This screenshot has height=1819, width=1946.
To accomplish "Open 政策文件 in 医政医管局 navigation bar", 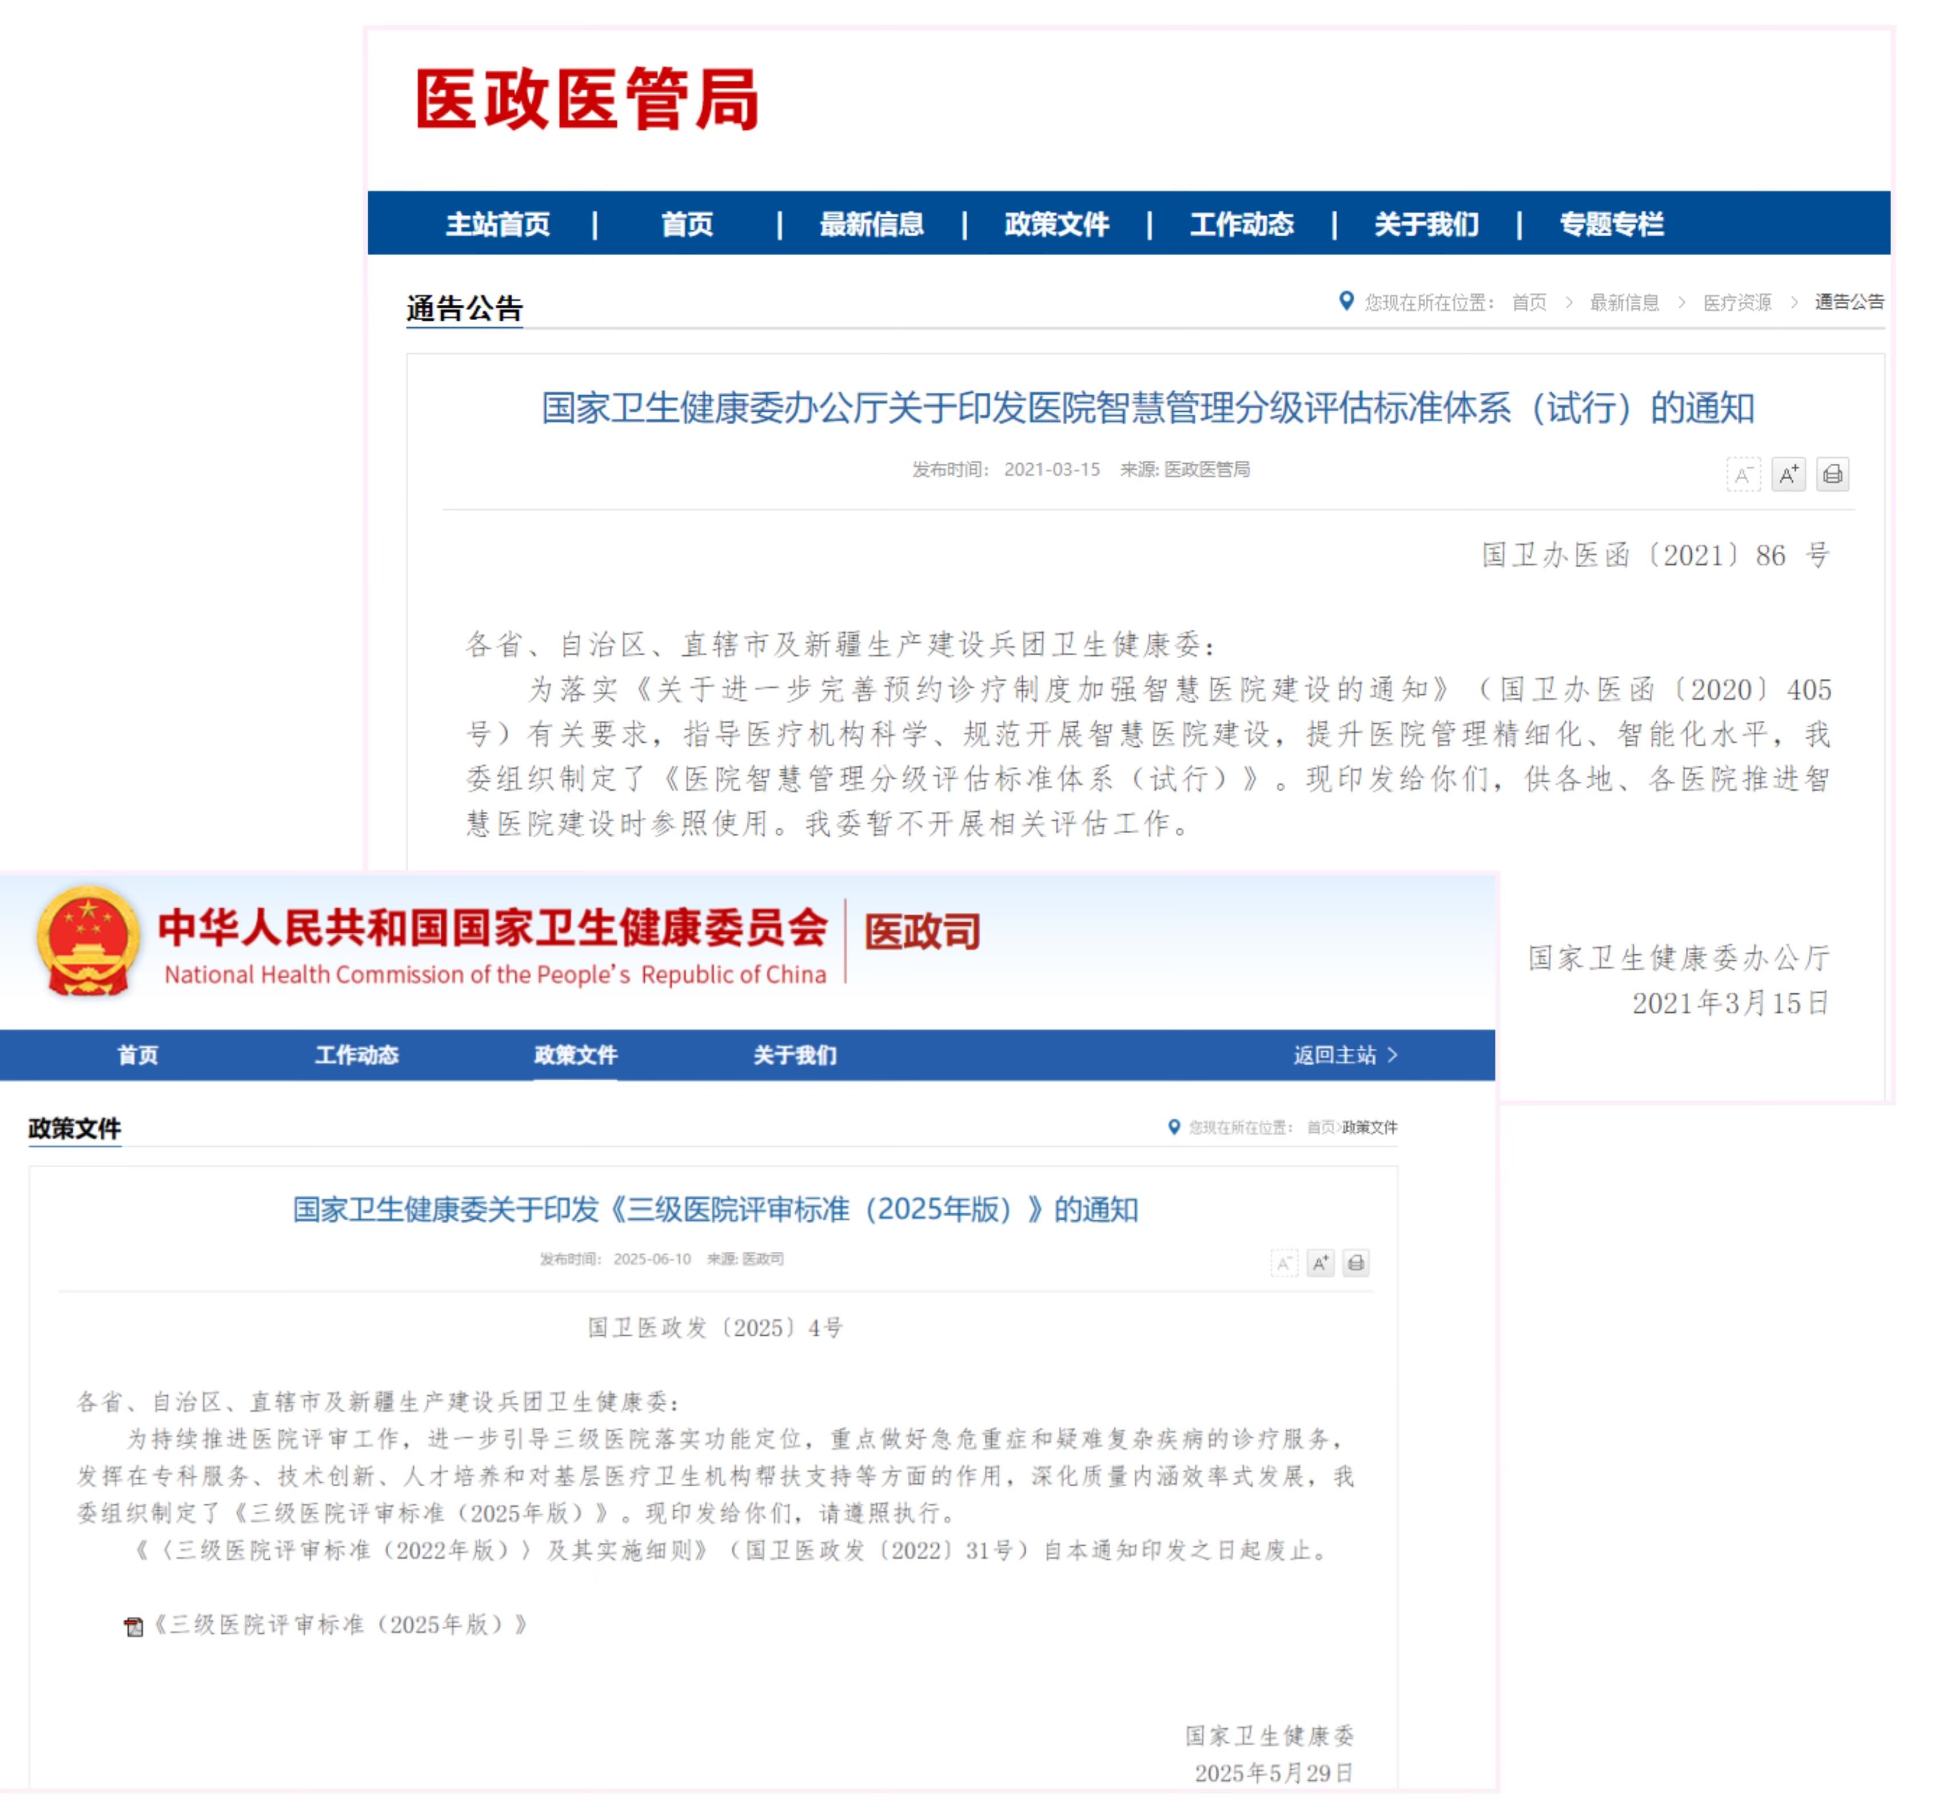I will [x=1057, y=224].
